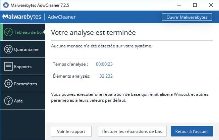The image size is (219, 140).
Task: Click the Rapports document icon
Action: (x=8, y=67)
